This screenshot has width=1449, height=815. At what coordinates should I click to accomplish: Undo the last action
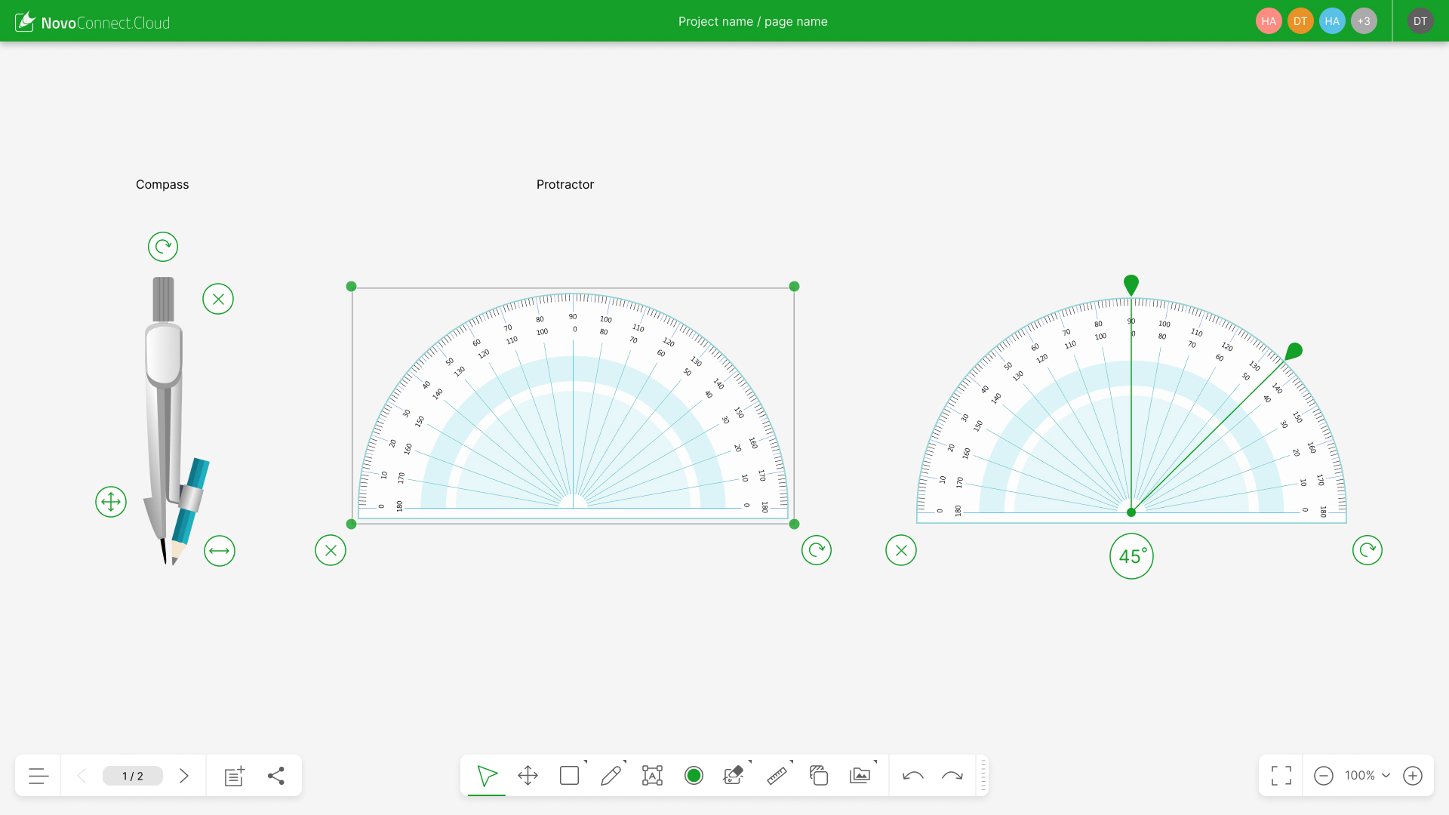pyautogui.click(x=913, y=775)
